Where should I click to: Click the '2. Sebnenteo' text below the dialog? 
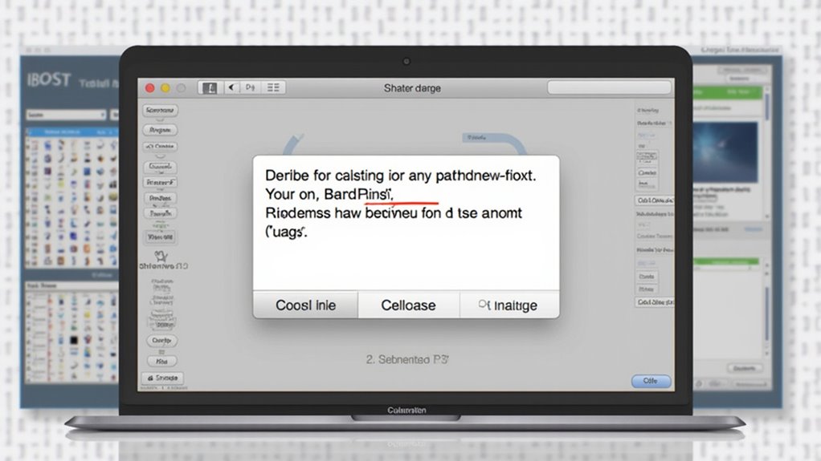(x=407, y=361)
